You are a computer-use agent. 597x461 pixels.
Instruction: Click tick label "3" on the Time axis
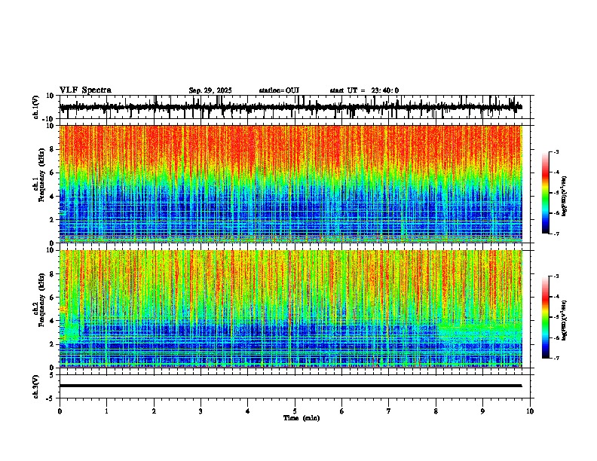click(201, 411)
